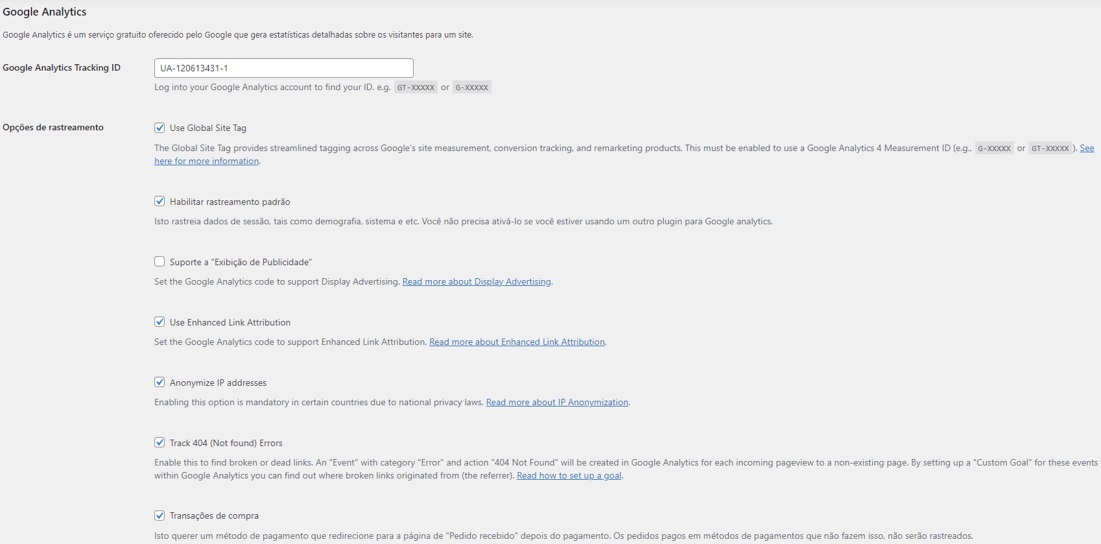This screenshot has height=544, width=1101.
Task: Open Read how to set up a goal link
Action: pos(569,475)
